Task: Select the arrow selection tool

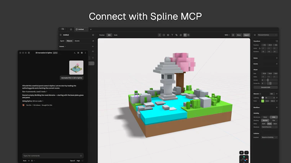Action: (185, 35)
